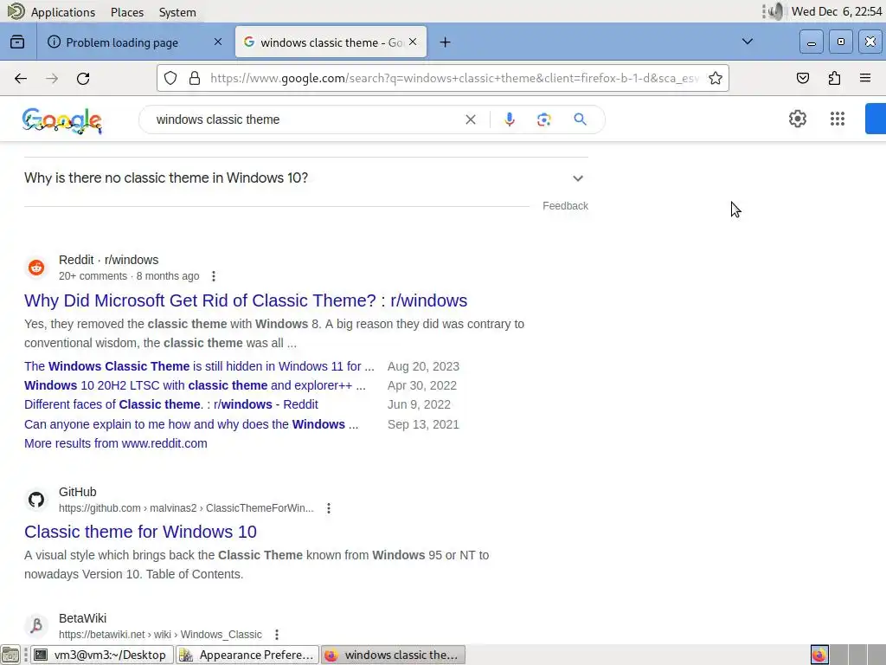
Task: Open Google quick settings gear
Action: 797,119
